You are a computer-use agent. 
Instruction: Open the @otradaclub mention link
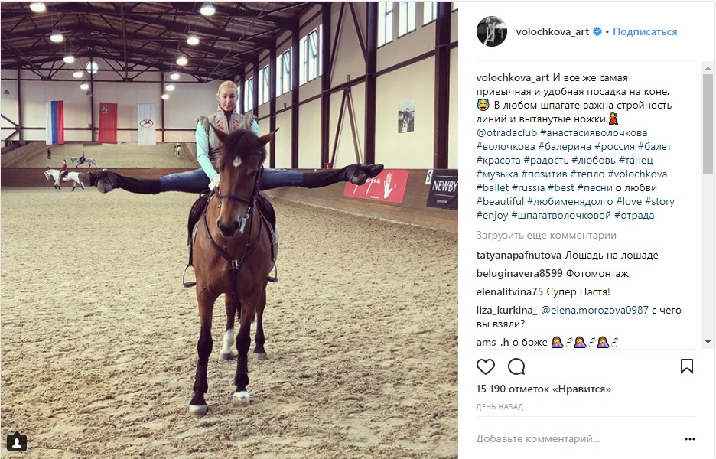[x=506, y=133]
